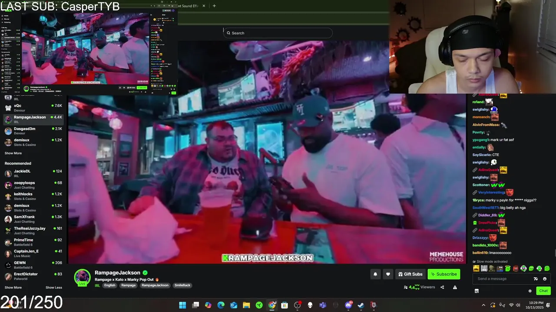Open chat user ballin619 profile
Viewport: 556px width, 312px height.
point(480,253)
